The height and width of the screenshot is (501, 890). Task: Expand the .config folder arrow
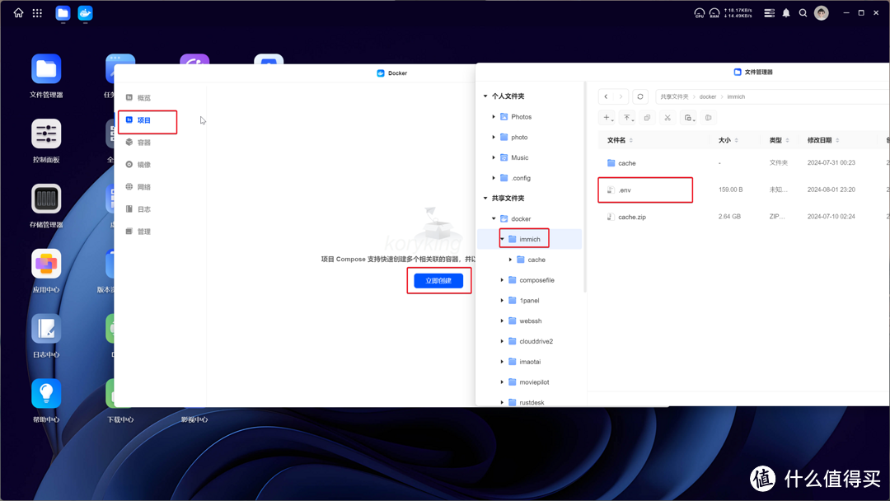494,178
